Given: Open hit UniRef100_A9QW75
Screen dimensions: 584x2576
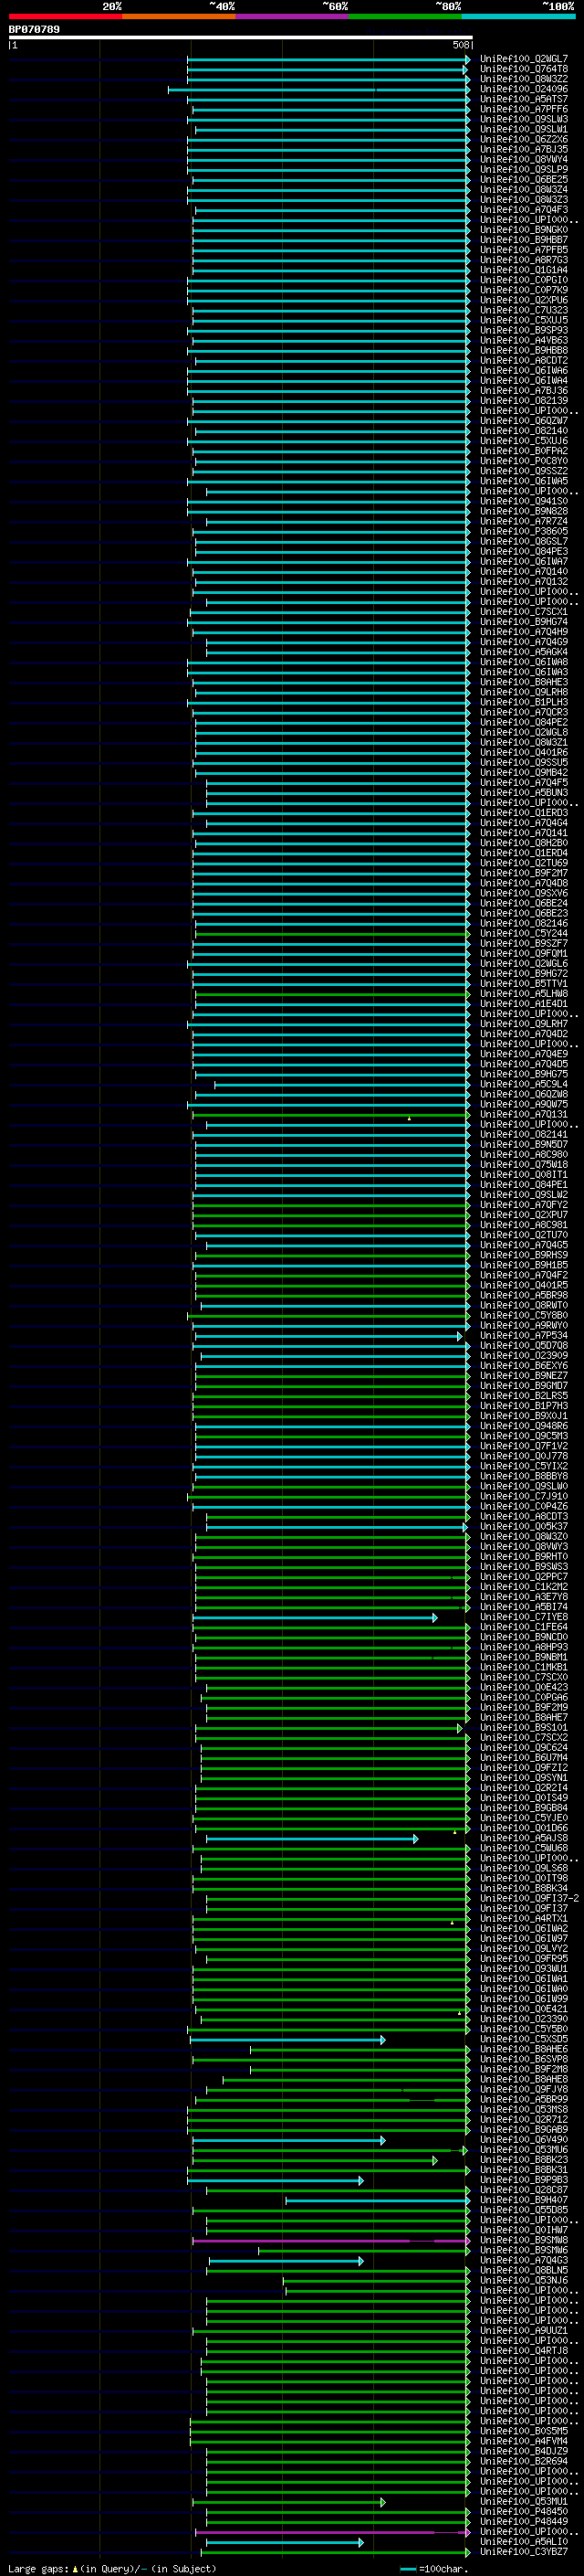Looking at the screenshot, I should (x=524, y=1104).
